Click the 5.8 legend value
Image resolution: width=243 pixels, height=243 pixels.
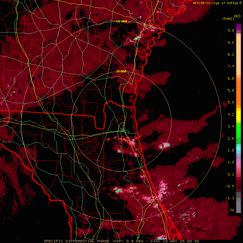(x=231, y=90)
